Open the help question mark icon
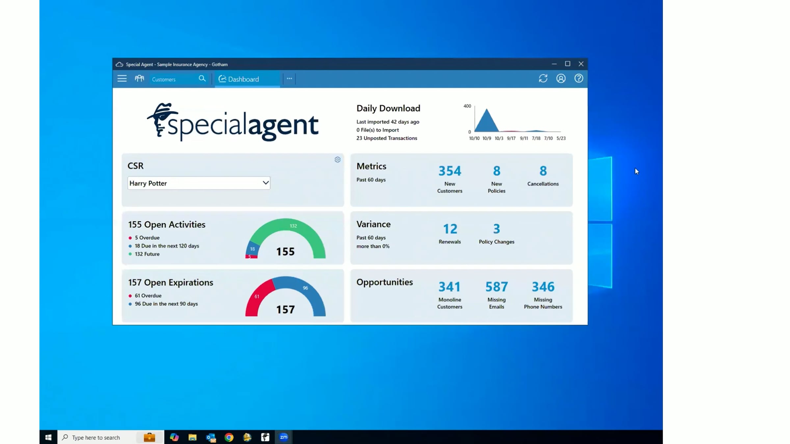The width and height of the screenshot is (790, 444). click(578, 78)
